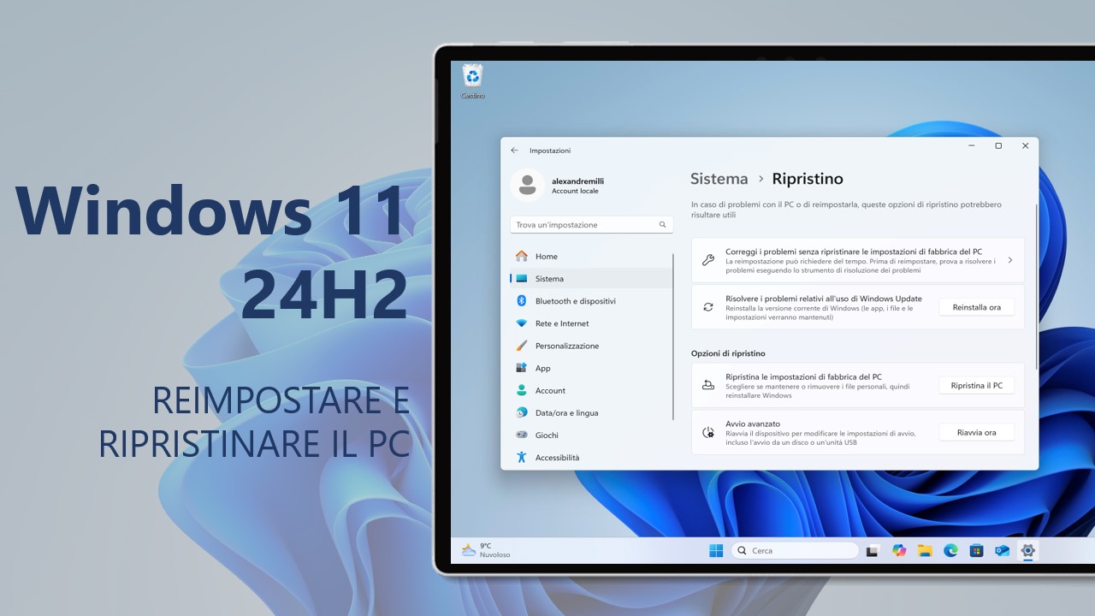
Task: Open Rete e Internet settings
Action: [x=591, y=323]
